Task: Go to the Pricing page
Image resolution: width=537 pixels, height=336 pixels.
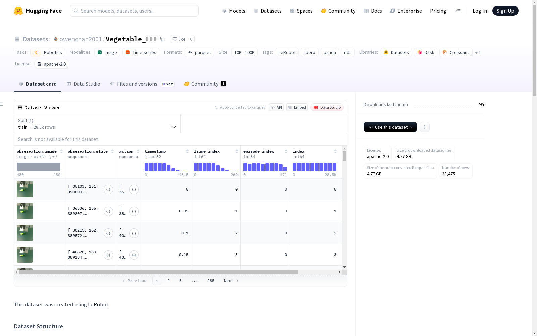Action: click(438, 11)
